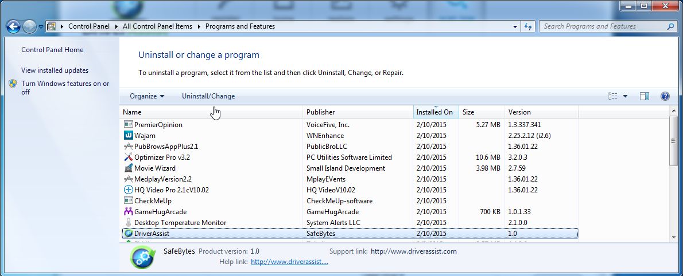
Task: Select the DriverAssist entry name
Action: 152,234
